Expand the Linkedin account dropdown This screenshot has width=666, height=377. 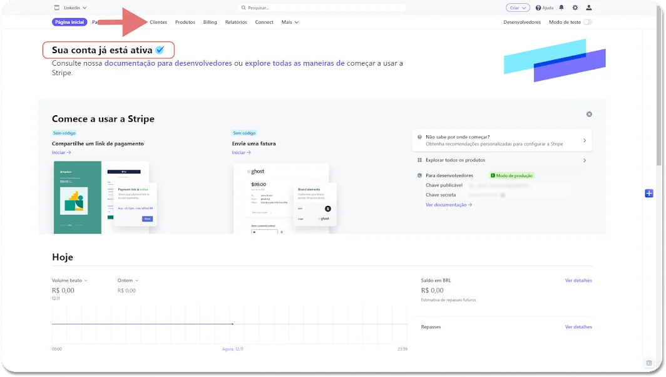pos(85,8)
